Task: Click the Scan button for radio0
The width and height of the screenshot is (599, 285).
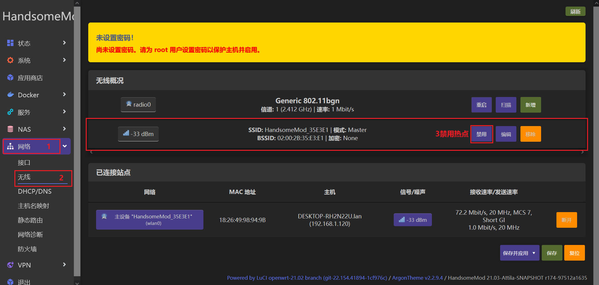Action: (x=506, y=105)
